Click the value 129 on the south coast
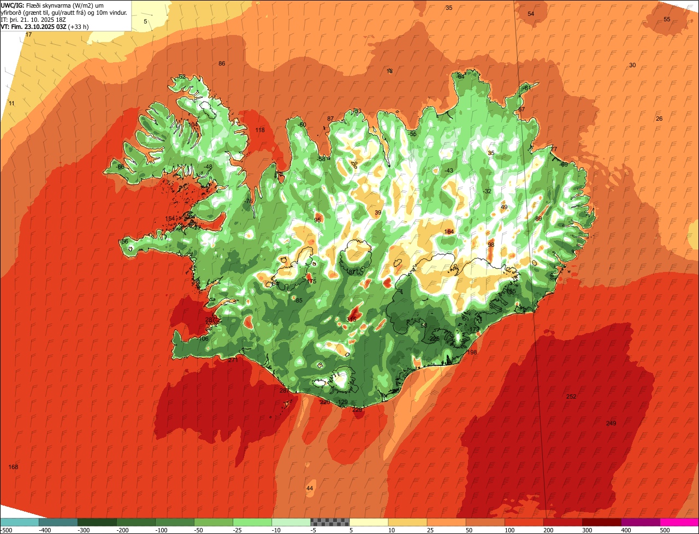The width and height of the screenshot is (699, 534). click(343, 402)
